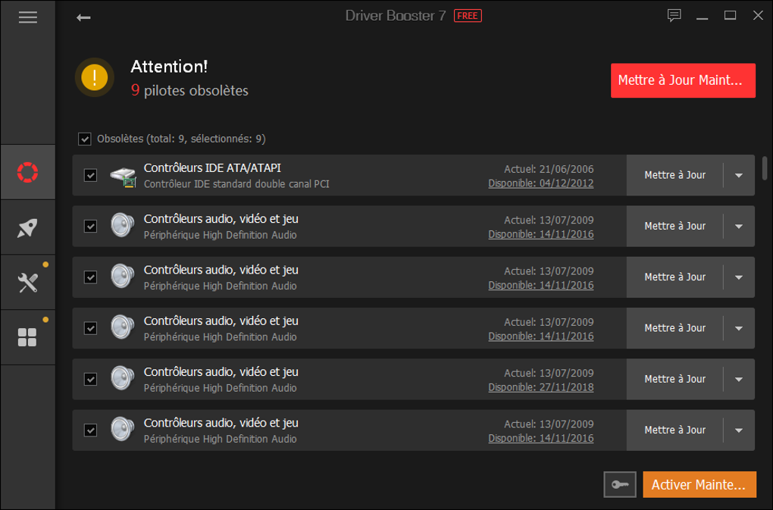Click the 9 pilotes obsolètes text
Screen dimensions: 773x510
(189, 91)
